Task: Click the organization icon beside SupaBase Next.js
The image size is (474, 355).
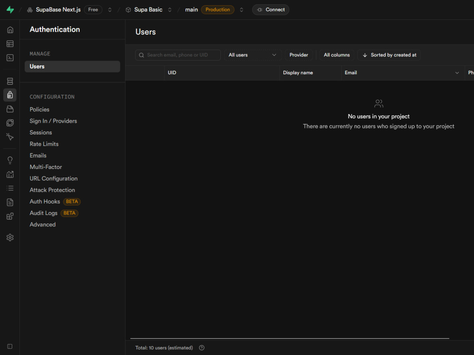Action: click(29, 10)
